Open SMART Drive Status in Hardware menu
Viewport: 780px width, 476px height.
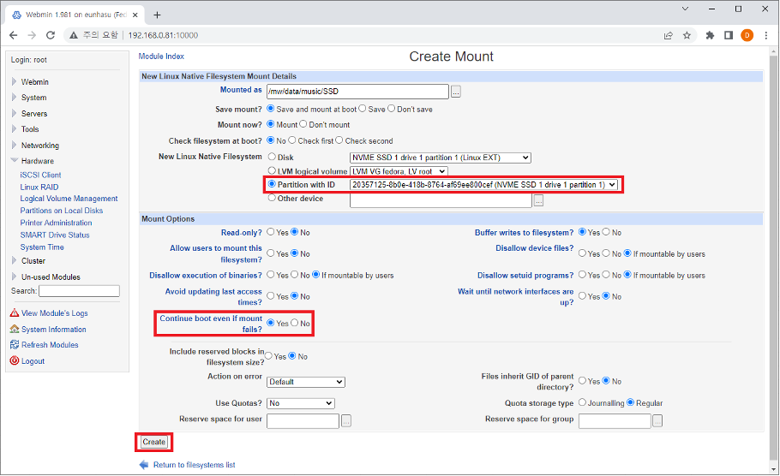point(55,235)
